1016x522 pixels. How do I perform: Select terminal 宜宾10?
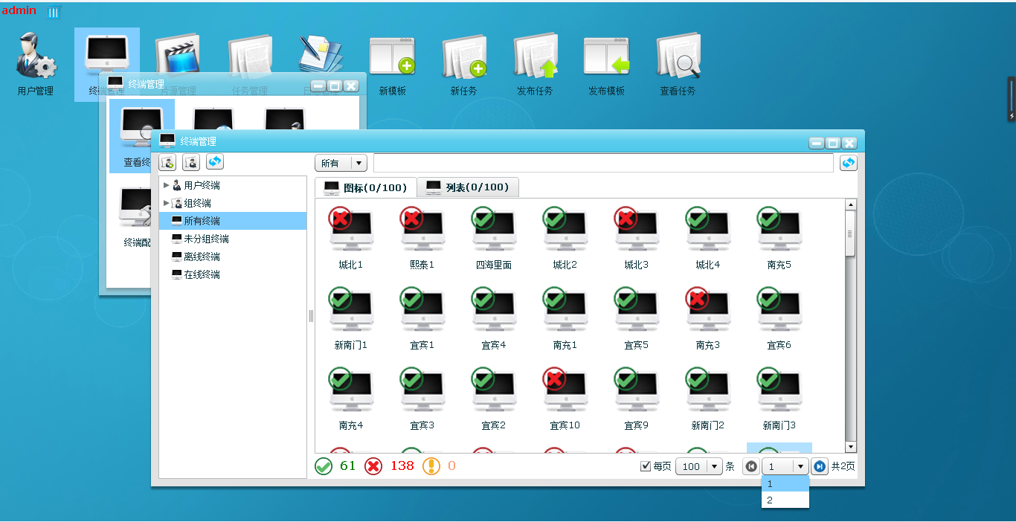[x=565, y=399]
